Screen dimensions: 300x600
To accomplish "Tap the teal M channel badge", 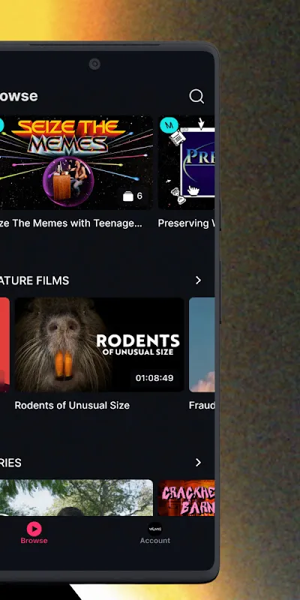I will 169,125.
